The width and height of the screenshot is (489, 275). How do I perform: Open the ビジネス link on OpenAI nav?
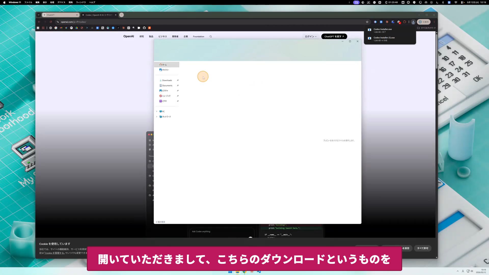tap(162, 36)
